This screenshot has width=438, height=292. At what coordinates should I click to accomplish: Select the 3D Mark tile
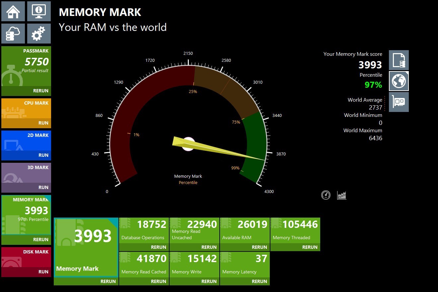coord(27,174)
